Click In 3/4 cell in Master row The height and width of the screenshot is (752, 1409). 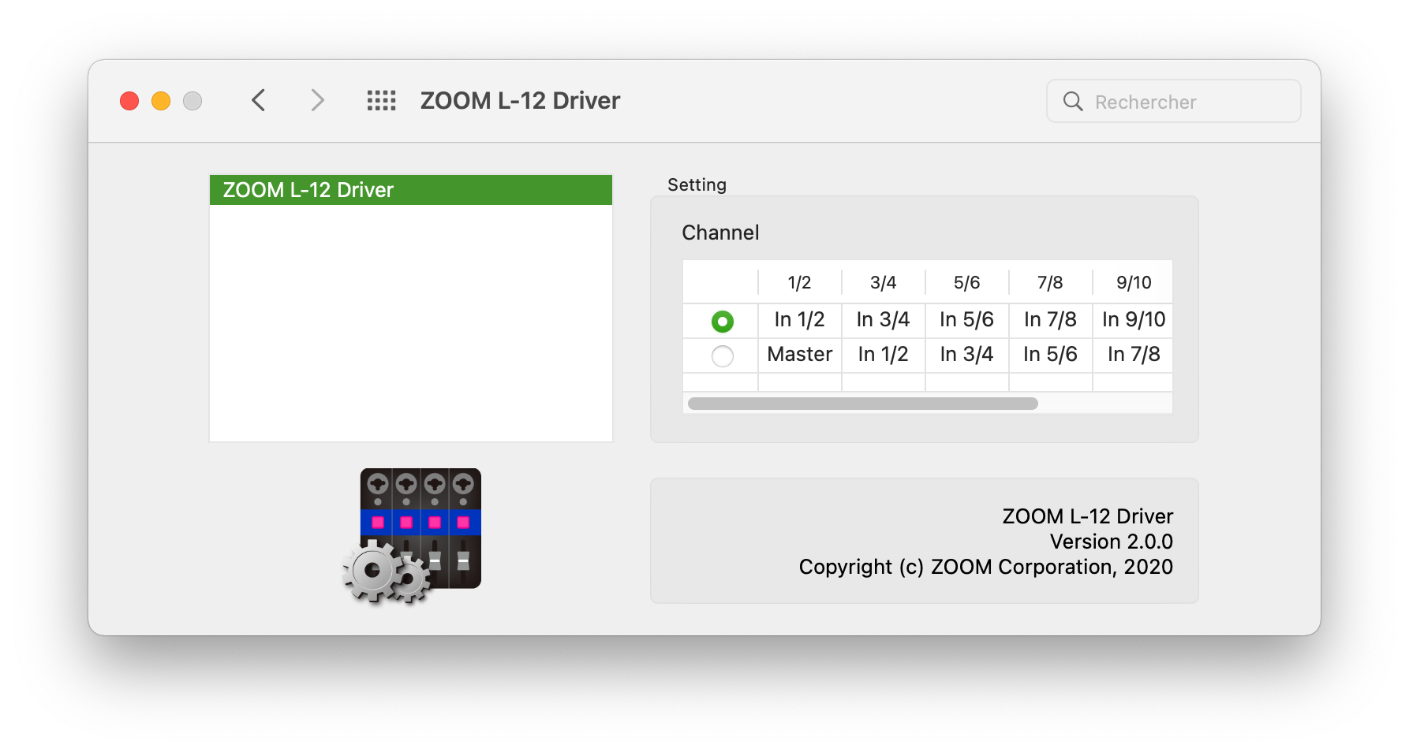[966, 354]
